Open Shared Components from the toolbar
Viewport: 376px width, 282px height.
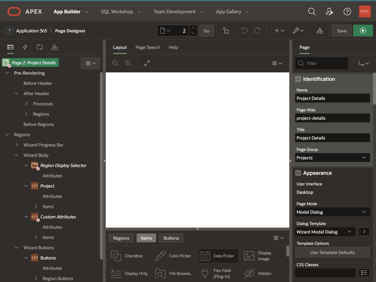coord(320,31)
